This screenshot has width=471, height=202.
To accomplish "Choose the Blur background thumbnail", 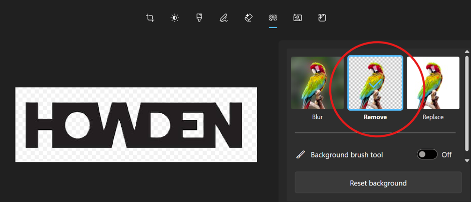I will (x=317, y=83).
